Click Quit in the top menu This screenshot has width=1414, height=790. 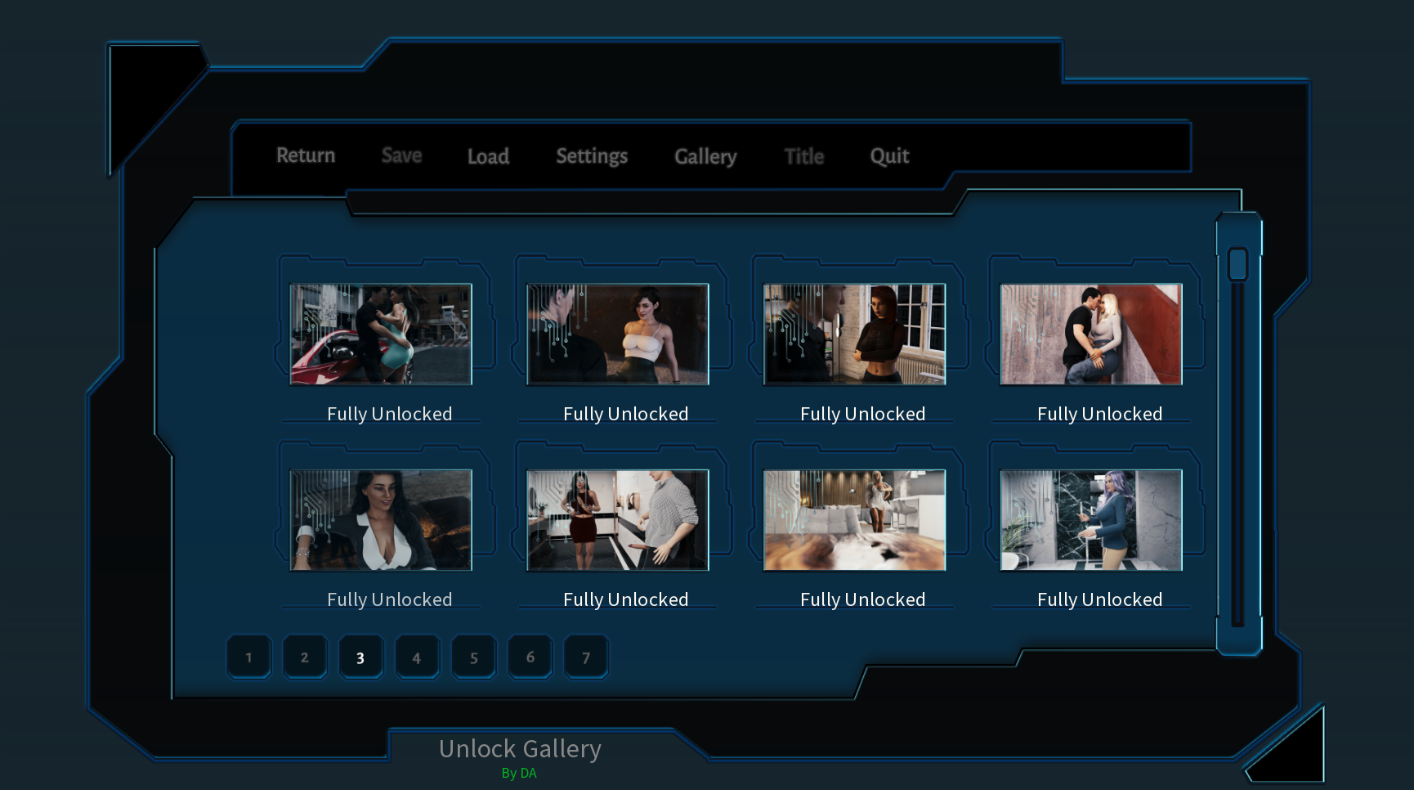[889, 156]
